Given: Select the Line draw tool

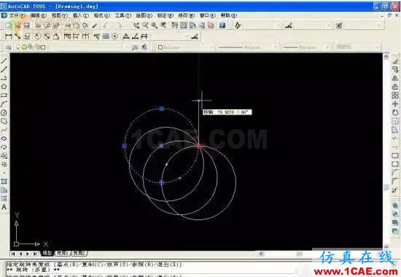Looking at the screenshot, I should [x=4, y=61].
